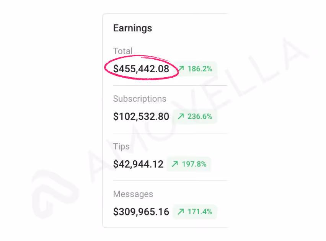Select the growth arrow beside 197.8%
Image resolution: width=326 pixels, height=241 pixels.
pos(174,164)
